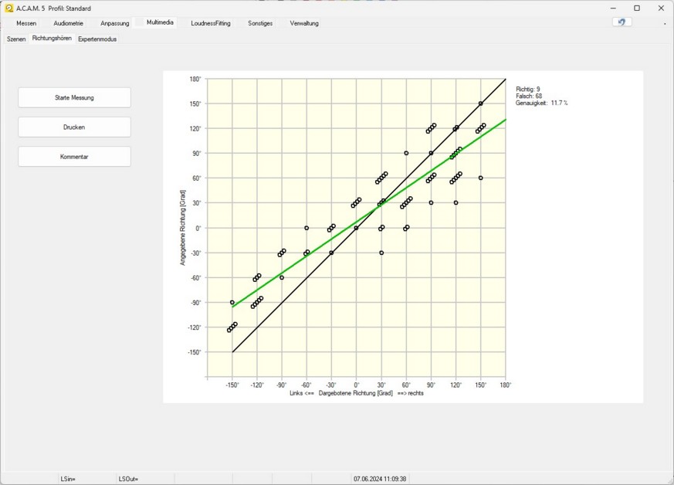674x485 pixels.
Task: Click the A.C.A.M. app icon in title bar
Action: 8,8
